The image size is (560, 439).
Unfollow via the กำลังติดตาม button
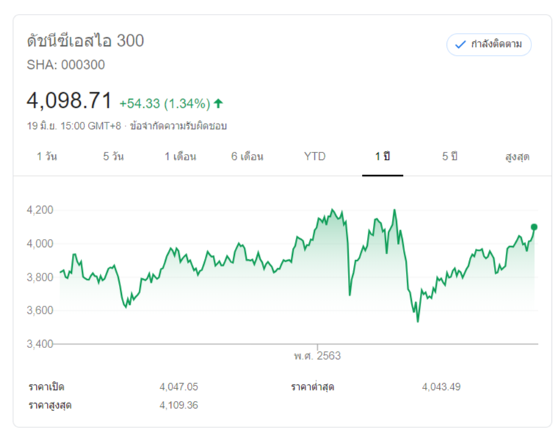point(489,45)
